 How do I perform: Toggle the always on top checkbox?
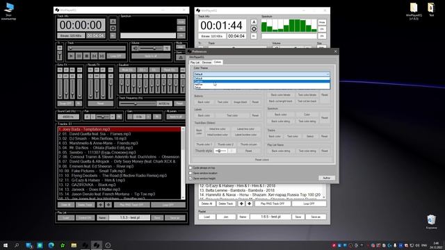pos(191,168)
